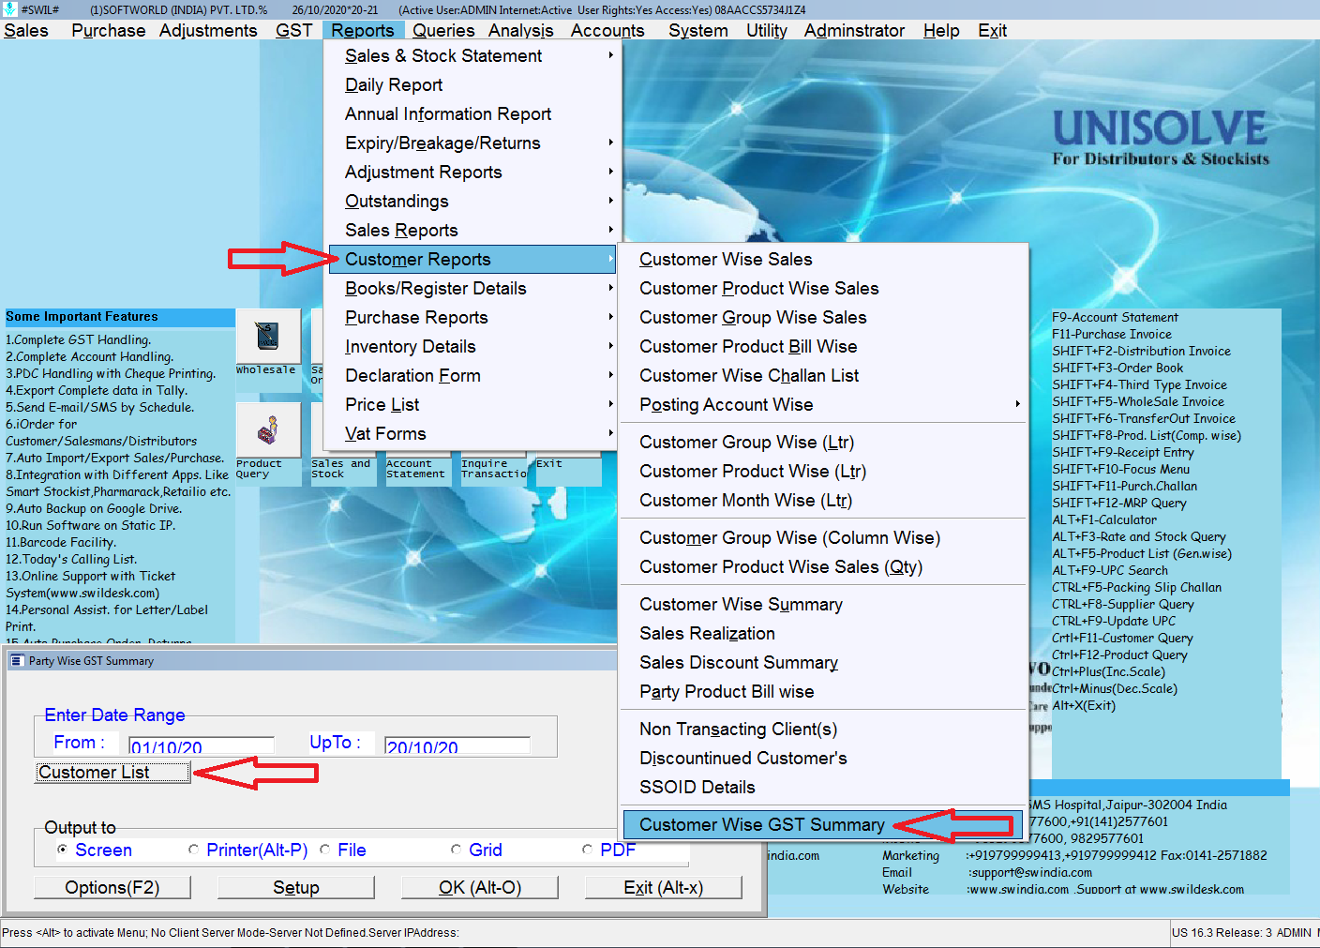Click the From date field
Image resolution: width=1320 pixels, height=948 pixels.
(201, 746)
